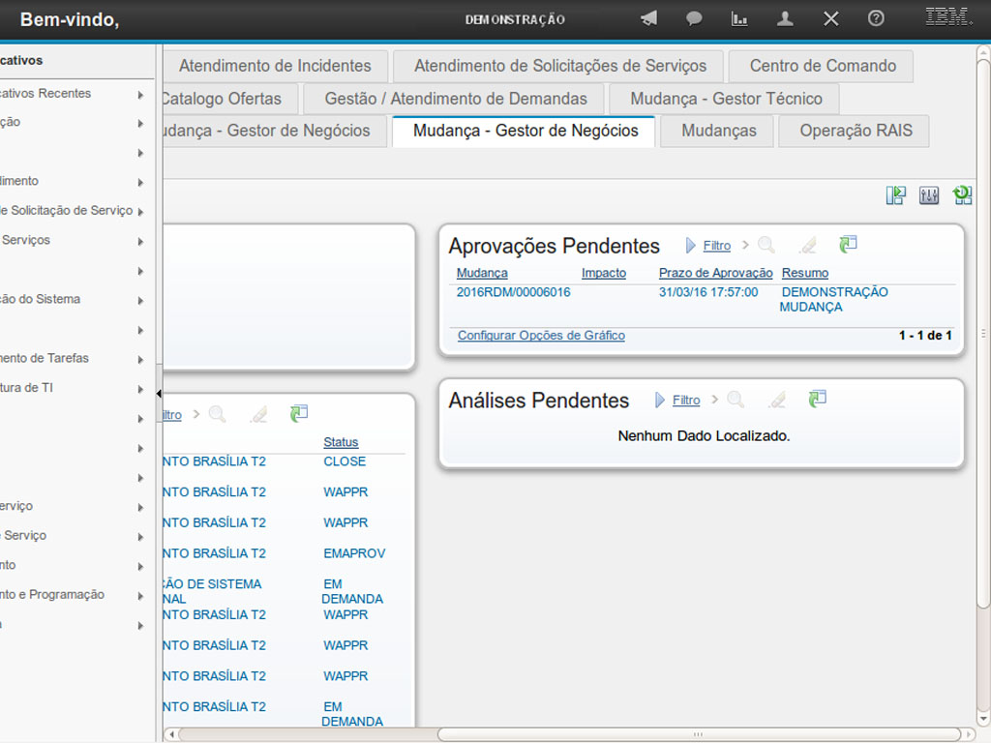Collapse the side navigation panel arrow
Image resolution: width=991 pixels, height=743 pixels.
[x=159, y=393]
